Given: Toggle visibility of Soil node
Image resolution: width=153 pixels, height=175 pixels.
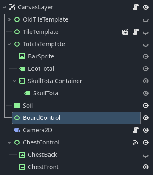Looking at the screenshot, I should coord(146,106).
